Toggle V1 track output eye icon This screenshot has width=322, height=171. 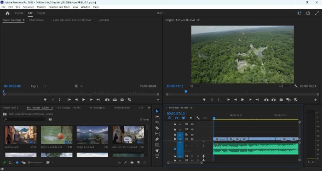tap(192, 139)
